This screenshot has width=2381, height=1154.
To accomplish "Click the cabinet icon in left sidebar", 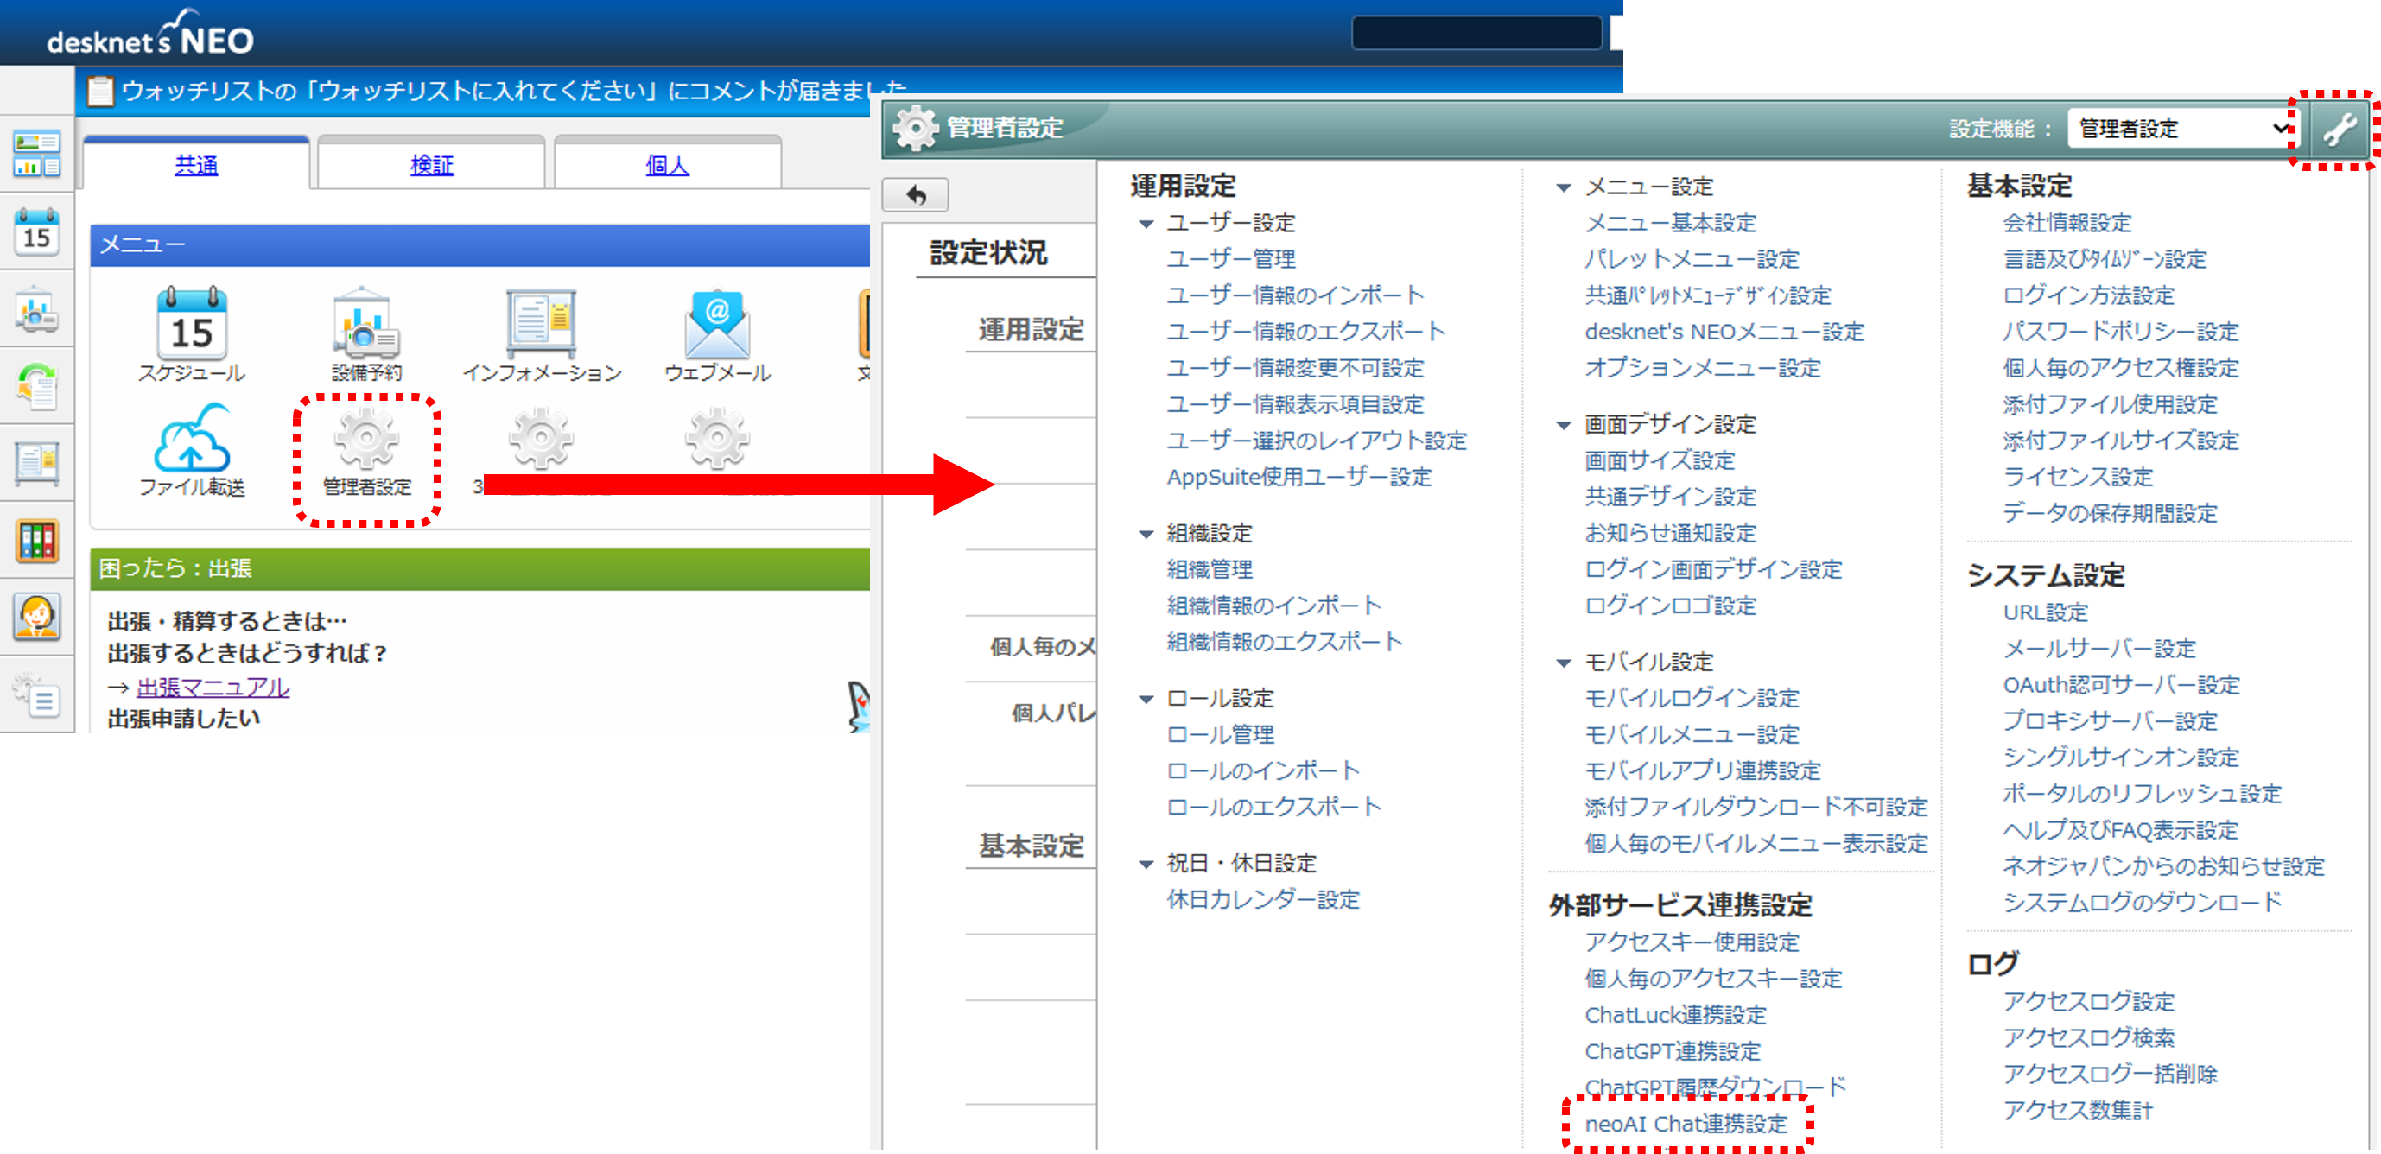I will [37, 541].
